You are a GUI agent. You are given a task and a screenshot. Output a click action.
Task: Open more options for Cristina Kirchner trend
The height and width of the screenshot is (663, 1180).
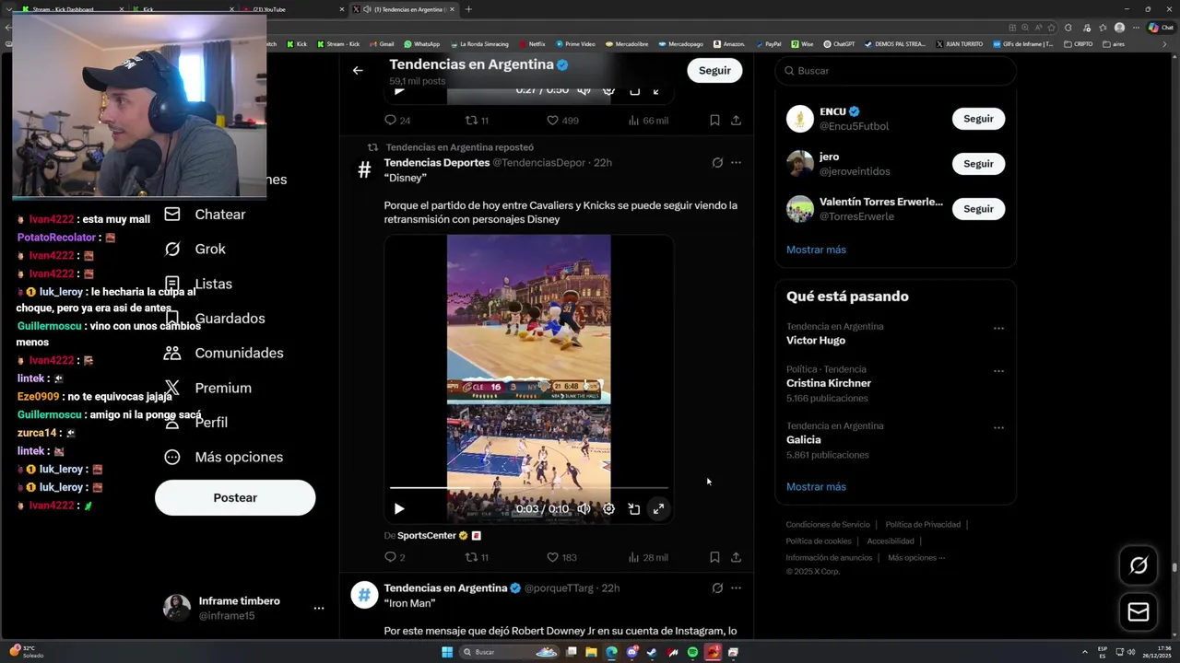tap(998, 371)
